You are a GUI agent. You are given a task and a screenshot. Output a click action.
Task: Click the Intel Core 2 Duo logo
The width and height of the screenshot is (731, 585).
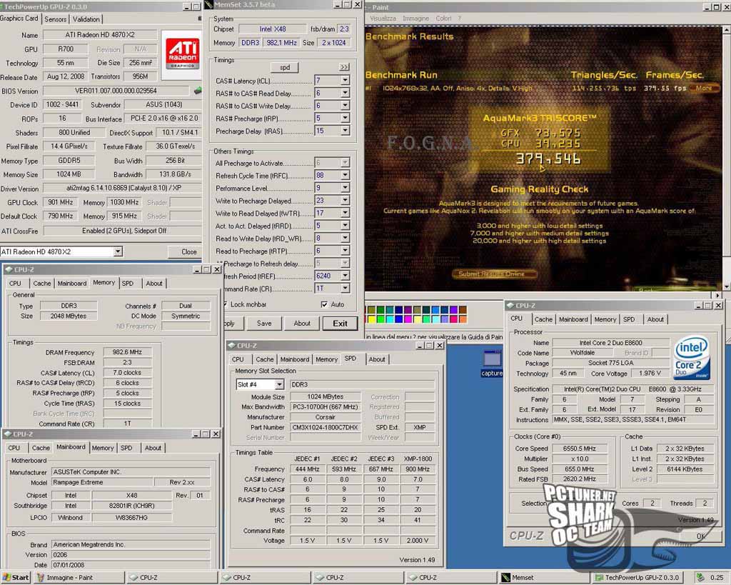(x=692, y=359)
